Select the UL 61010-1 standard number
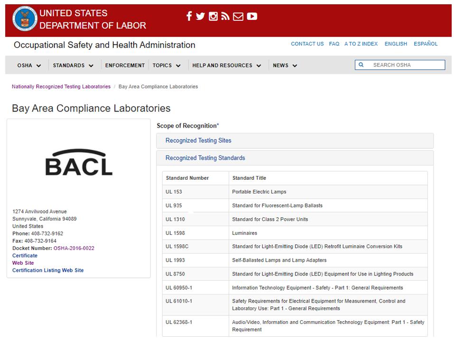This screenshot has width=454, height=351. [179, 301]
